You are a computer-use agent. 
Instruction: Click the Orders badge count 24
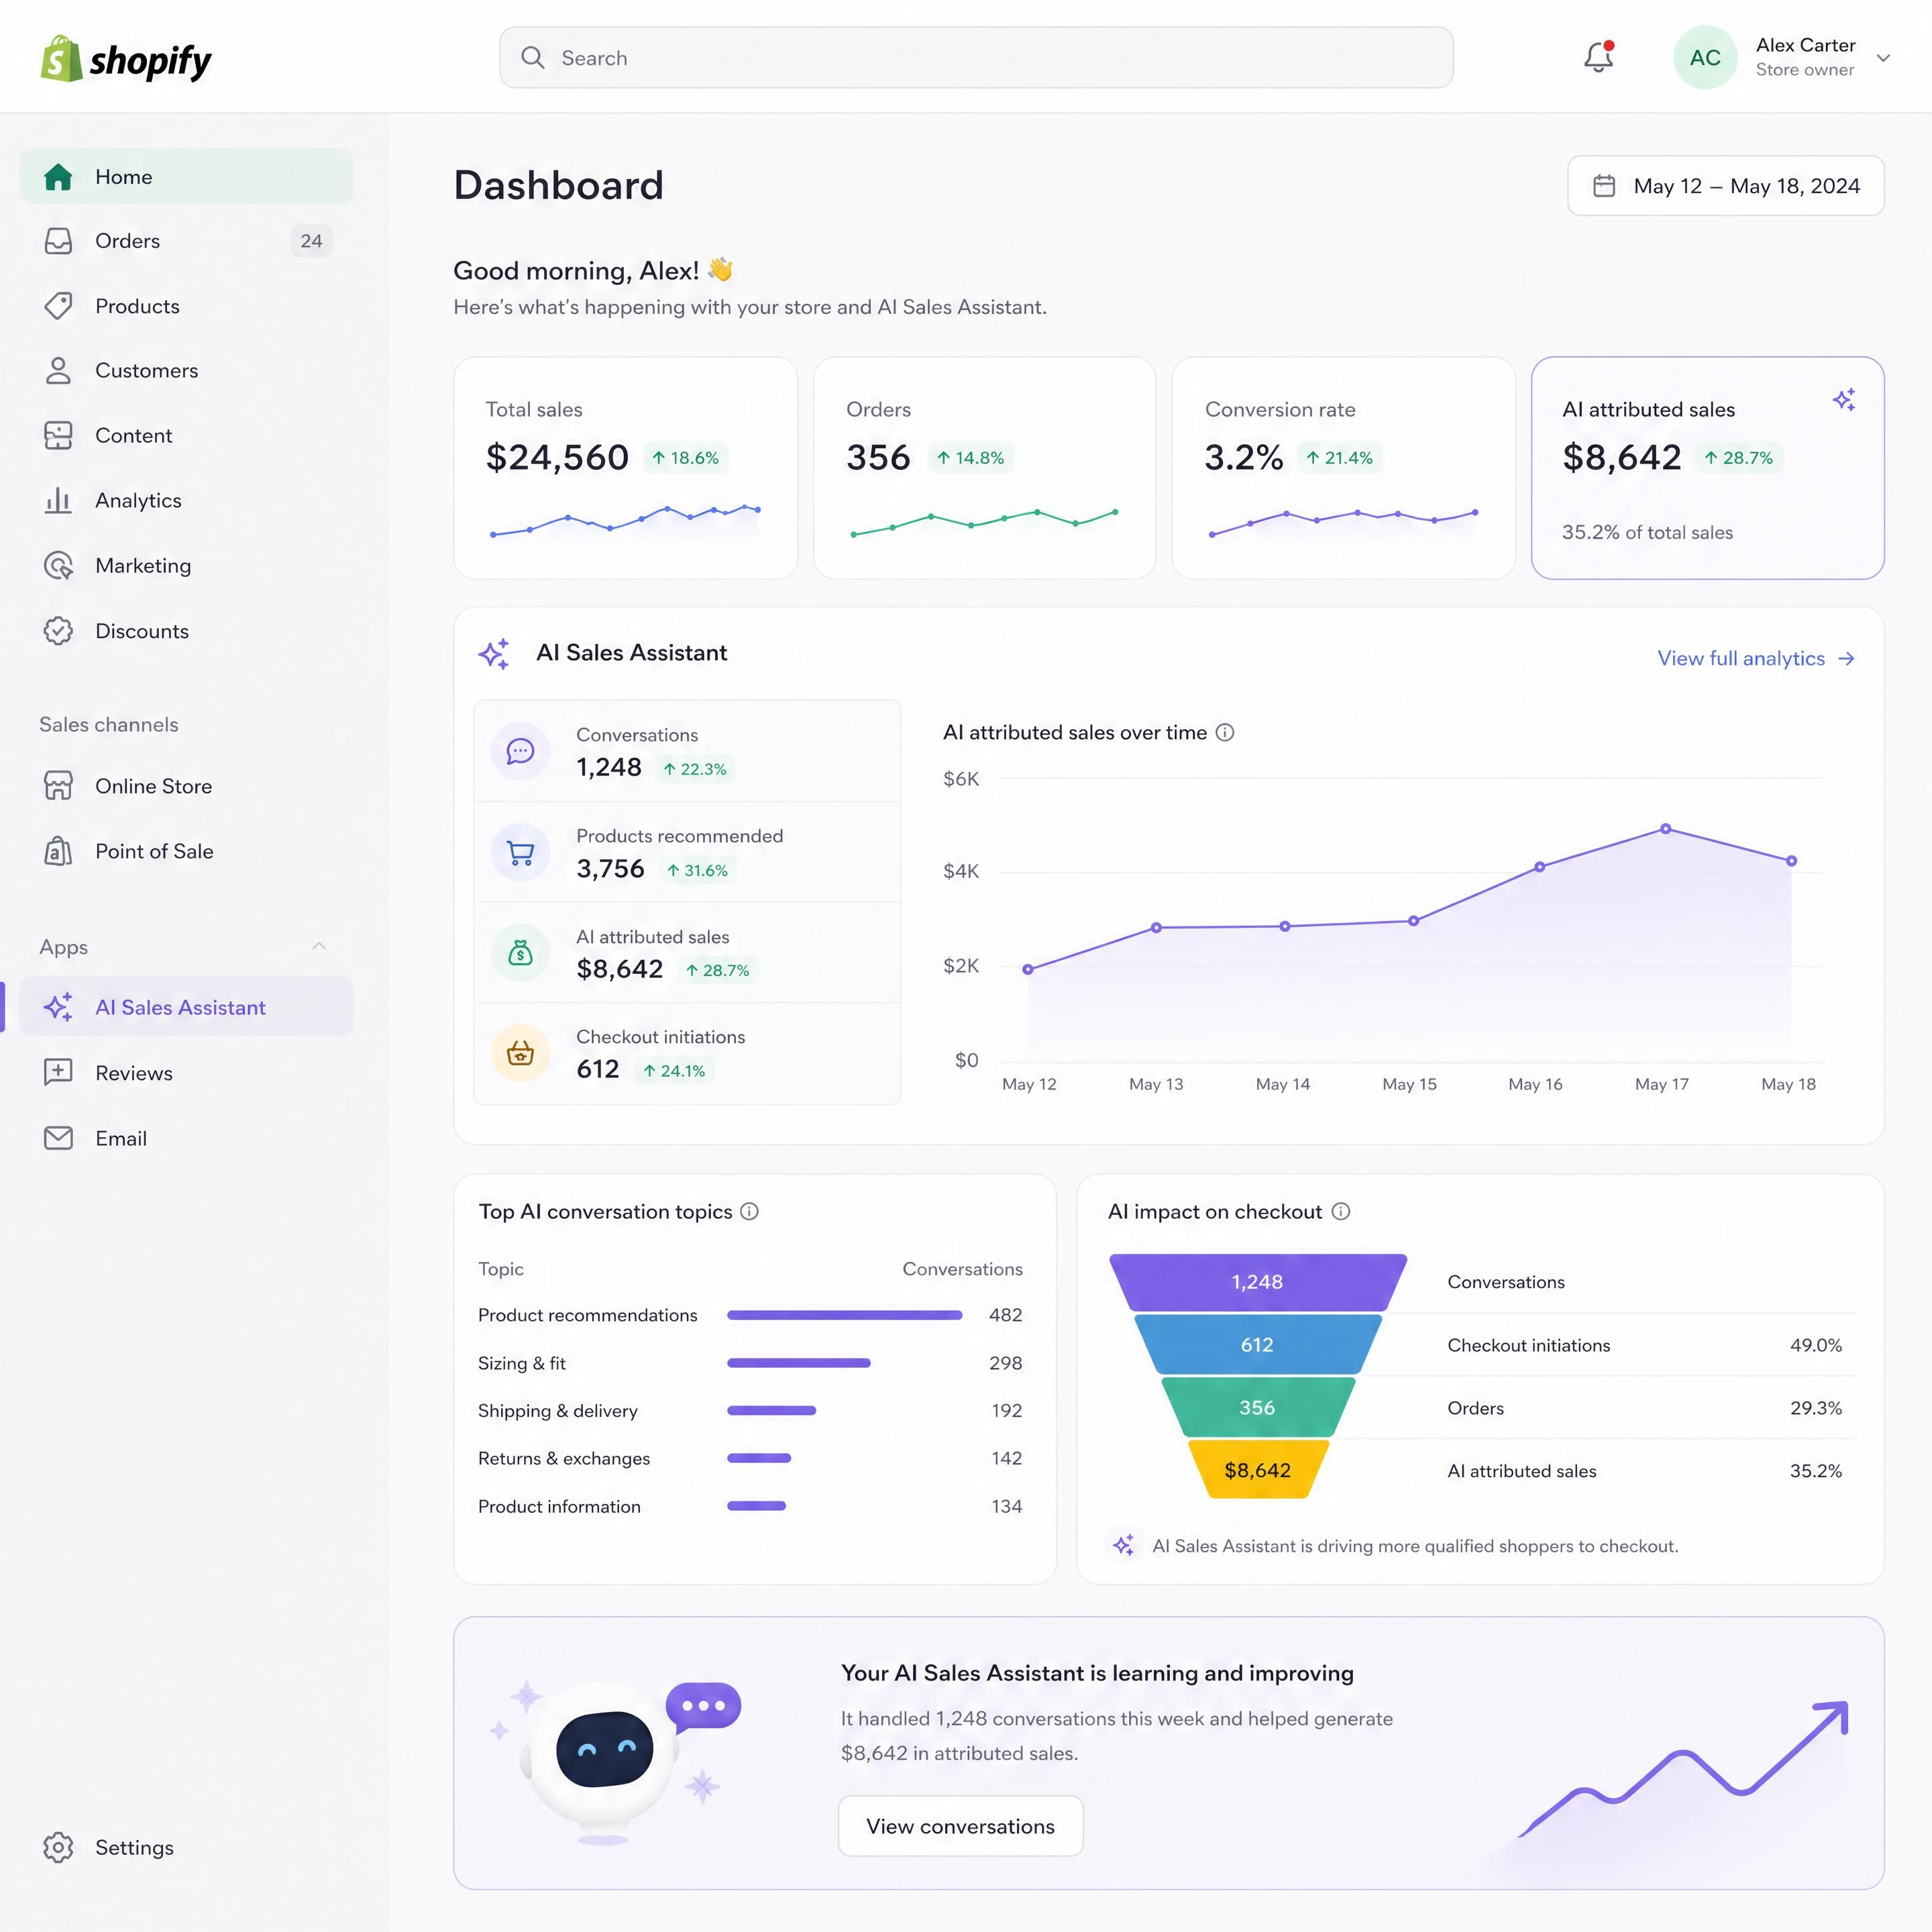click(x=311, y=241)
